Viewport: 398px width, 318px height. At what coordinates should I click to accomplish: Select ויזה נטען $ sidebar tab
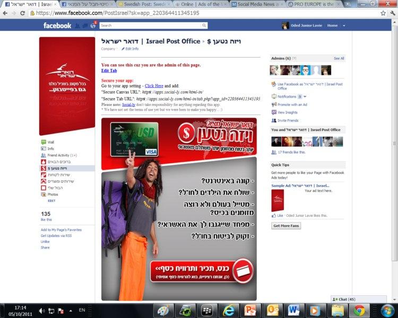(57, 168)
